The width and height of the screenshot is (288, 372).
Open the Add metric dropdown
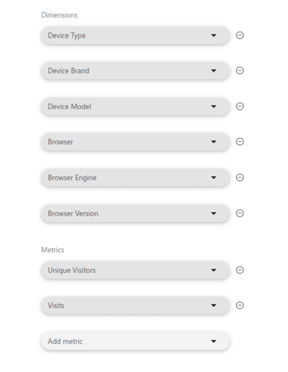(135, 341)
